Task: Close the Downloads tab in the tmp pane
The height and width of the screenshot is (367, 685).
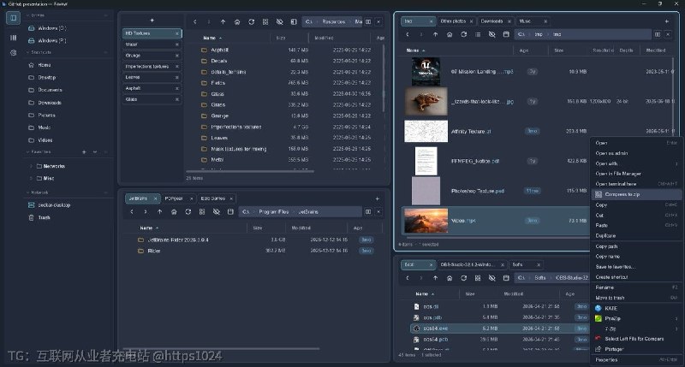Action: pos(509,21)
